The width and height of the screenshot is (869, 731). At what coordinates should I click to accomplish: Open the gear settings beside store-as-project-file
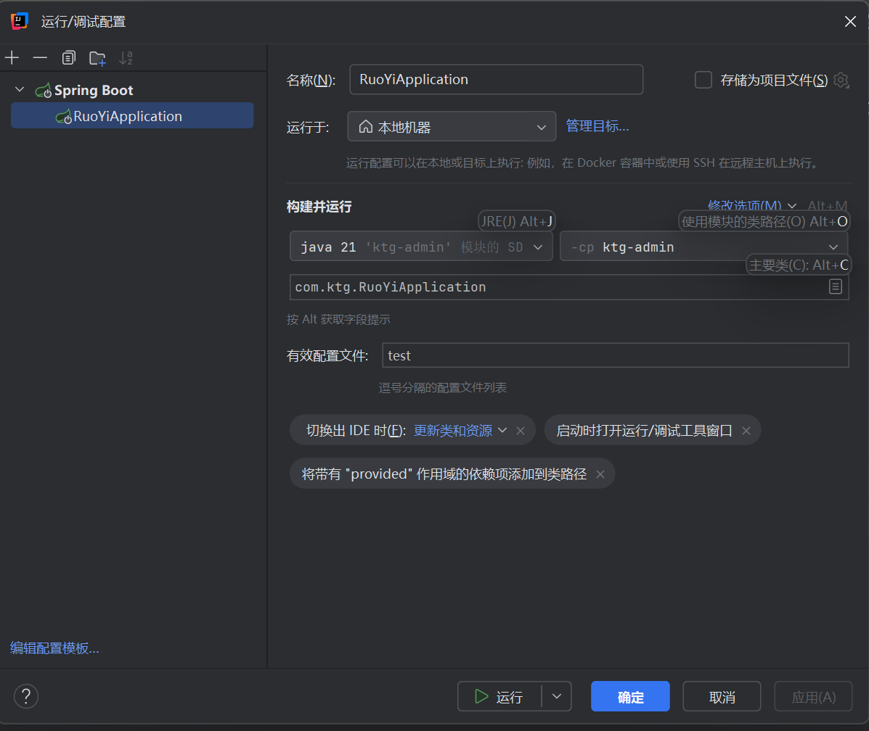pyautogui.click(x=841, y=80)
